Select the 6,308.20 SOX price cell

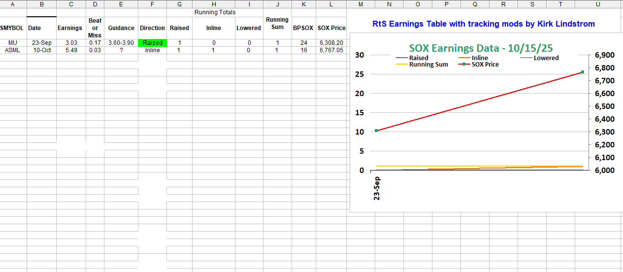click(331, 43)
